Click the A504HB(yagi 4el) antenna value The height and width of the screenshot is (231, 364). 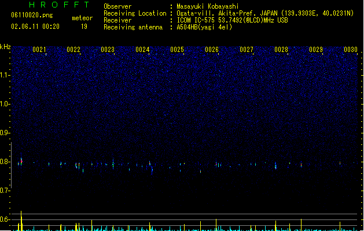(204, 27)
